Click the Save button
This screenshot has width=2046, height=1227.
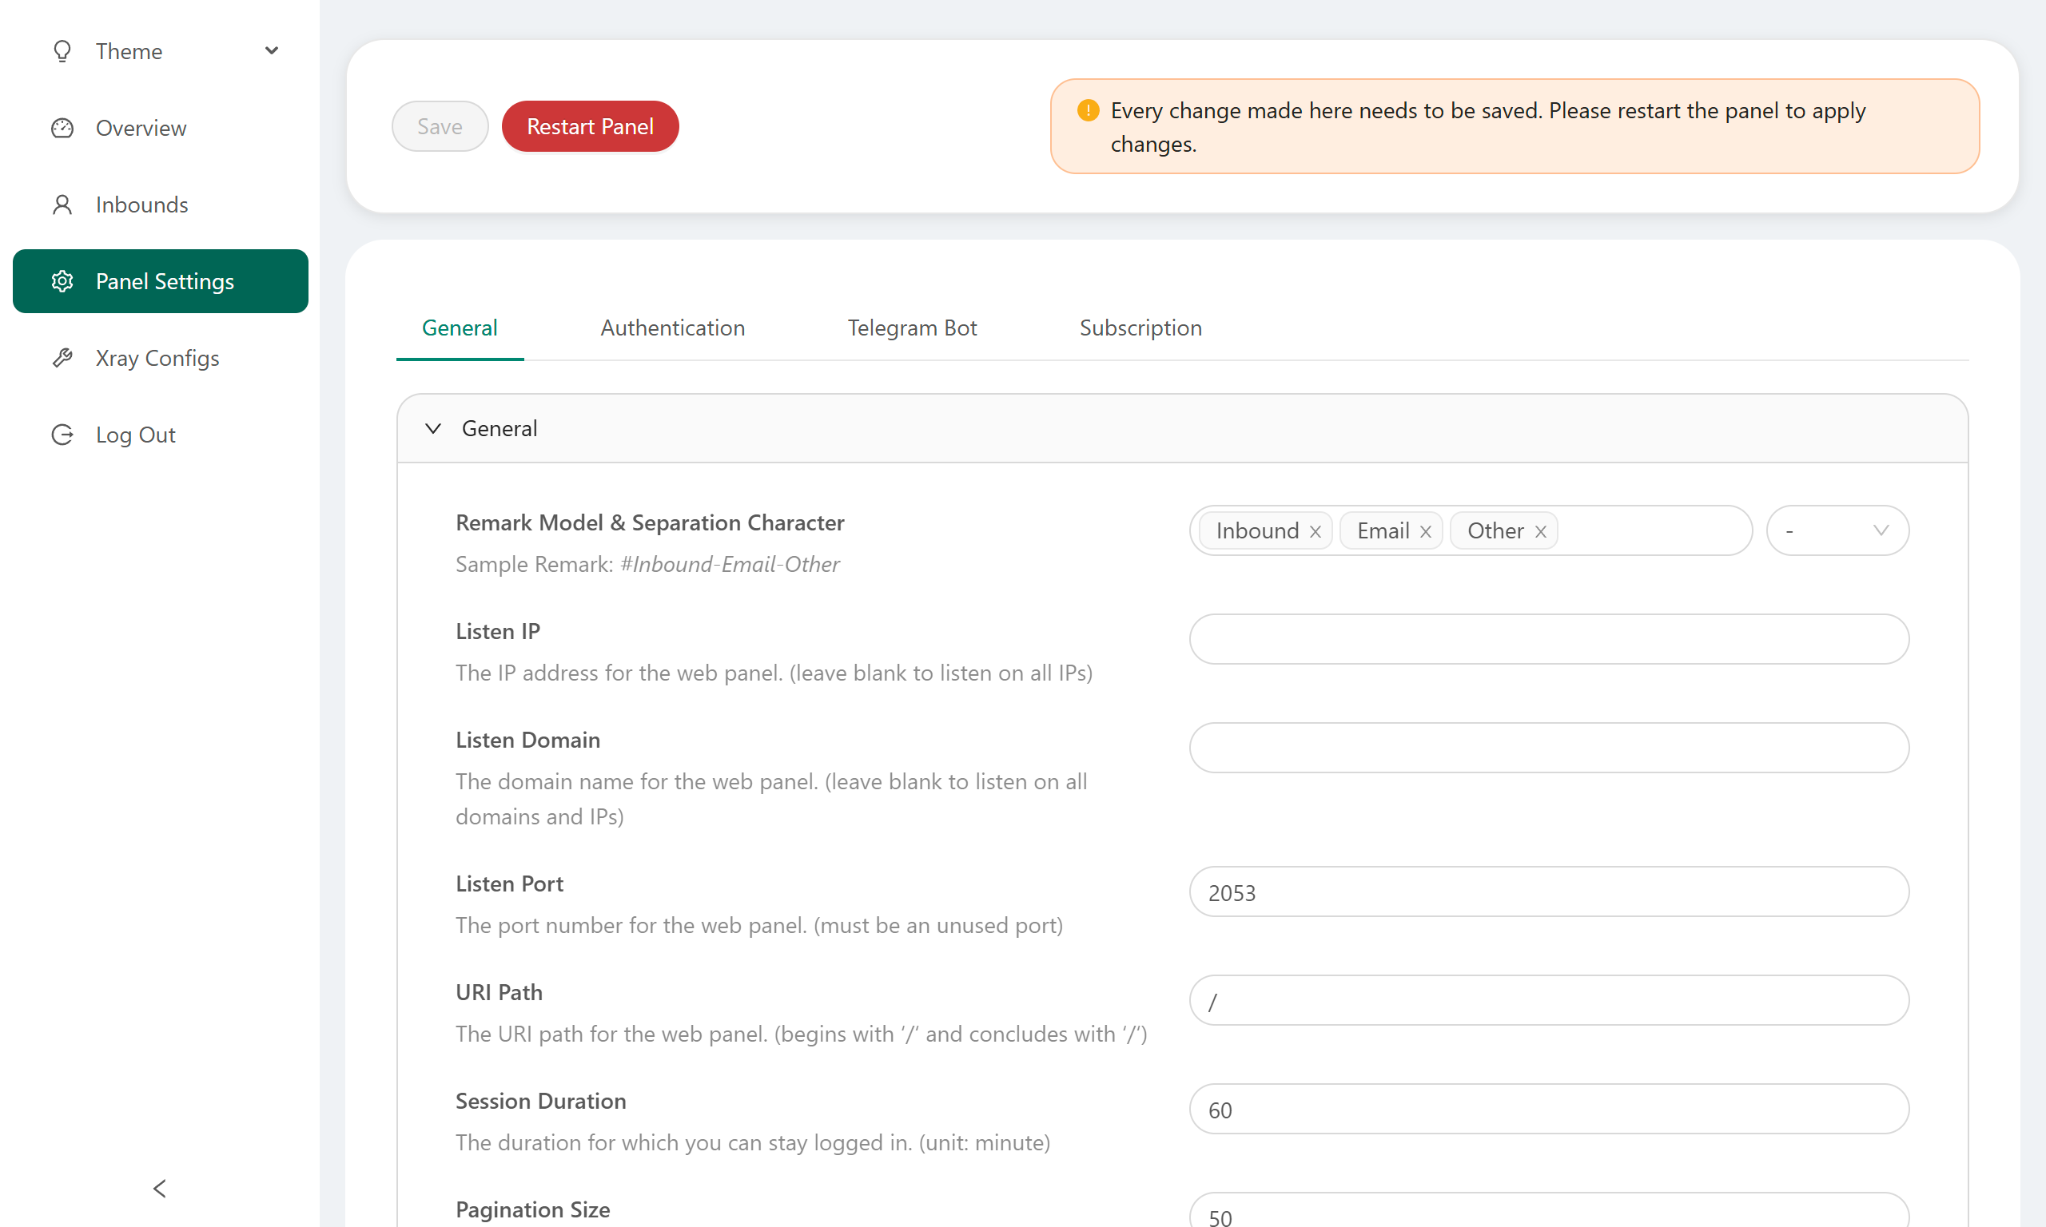point(439,126)
